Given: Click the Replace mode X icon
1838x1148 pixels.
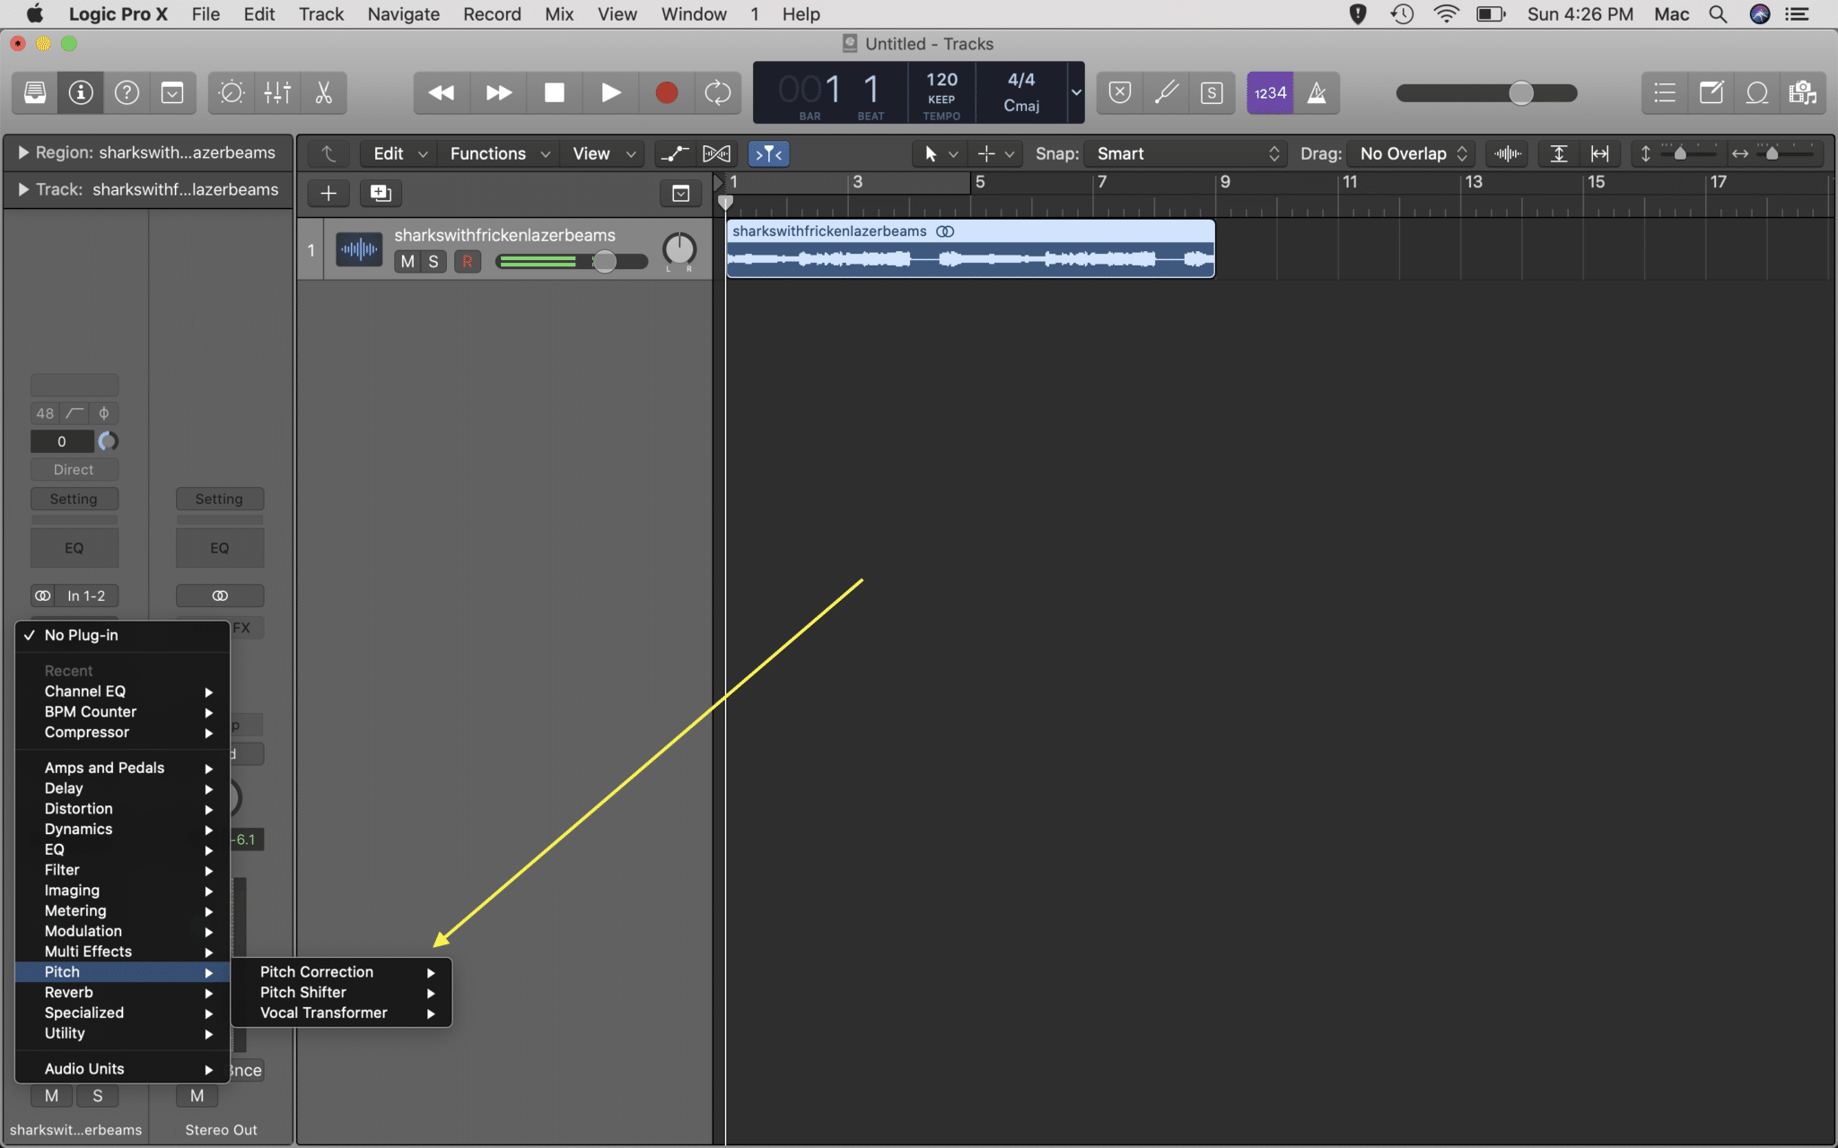Looking at the screenshot, I should point(1120,92).
